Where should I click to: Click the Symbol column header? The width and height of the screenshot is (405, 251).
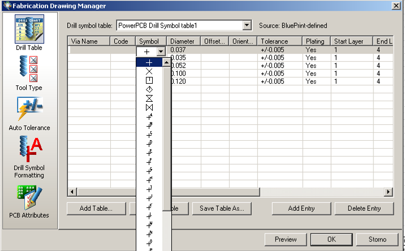click(x=151, y=41)
